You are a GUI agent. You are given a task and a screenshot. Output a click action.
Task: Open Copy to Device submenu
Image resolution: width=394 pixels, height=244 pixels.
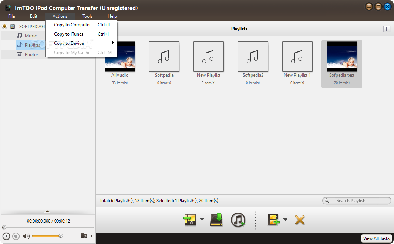[x=81, y=43]
